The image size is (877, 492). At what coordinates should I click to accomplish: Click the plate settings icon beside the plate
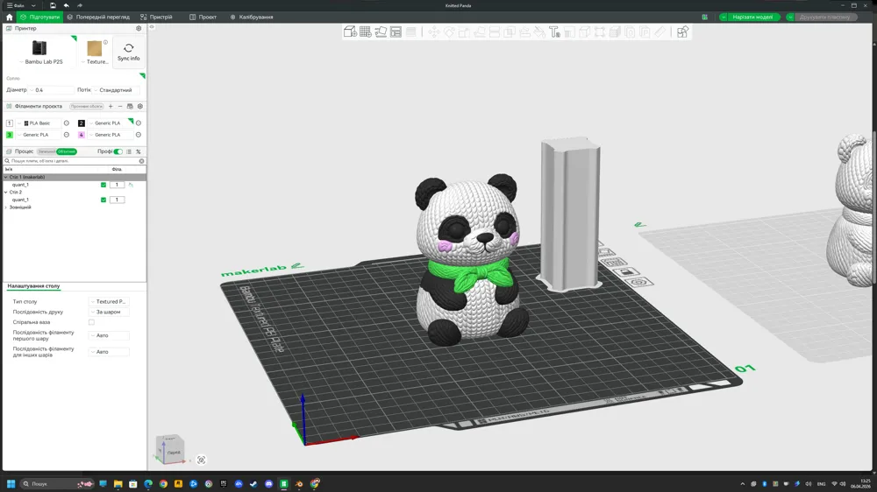click(x=639, y=282)
